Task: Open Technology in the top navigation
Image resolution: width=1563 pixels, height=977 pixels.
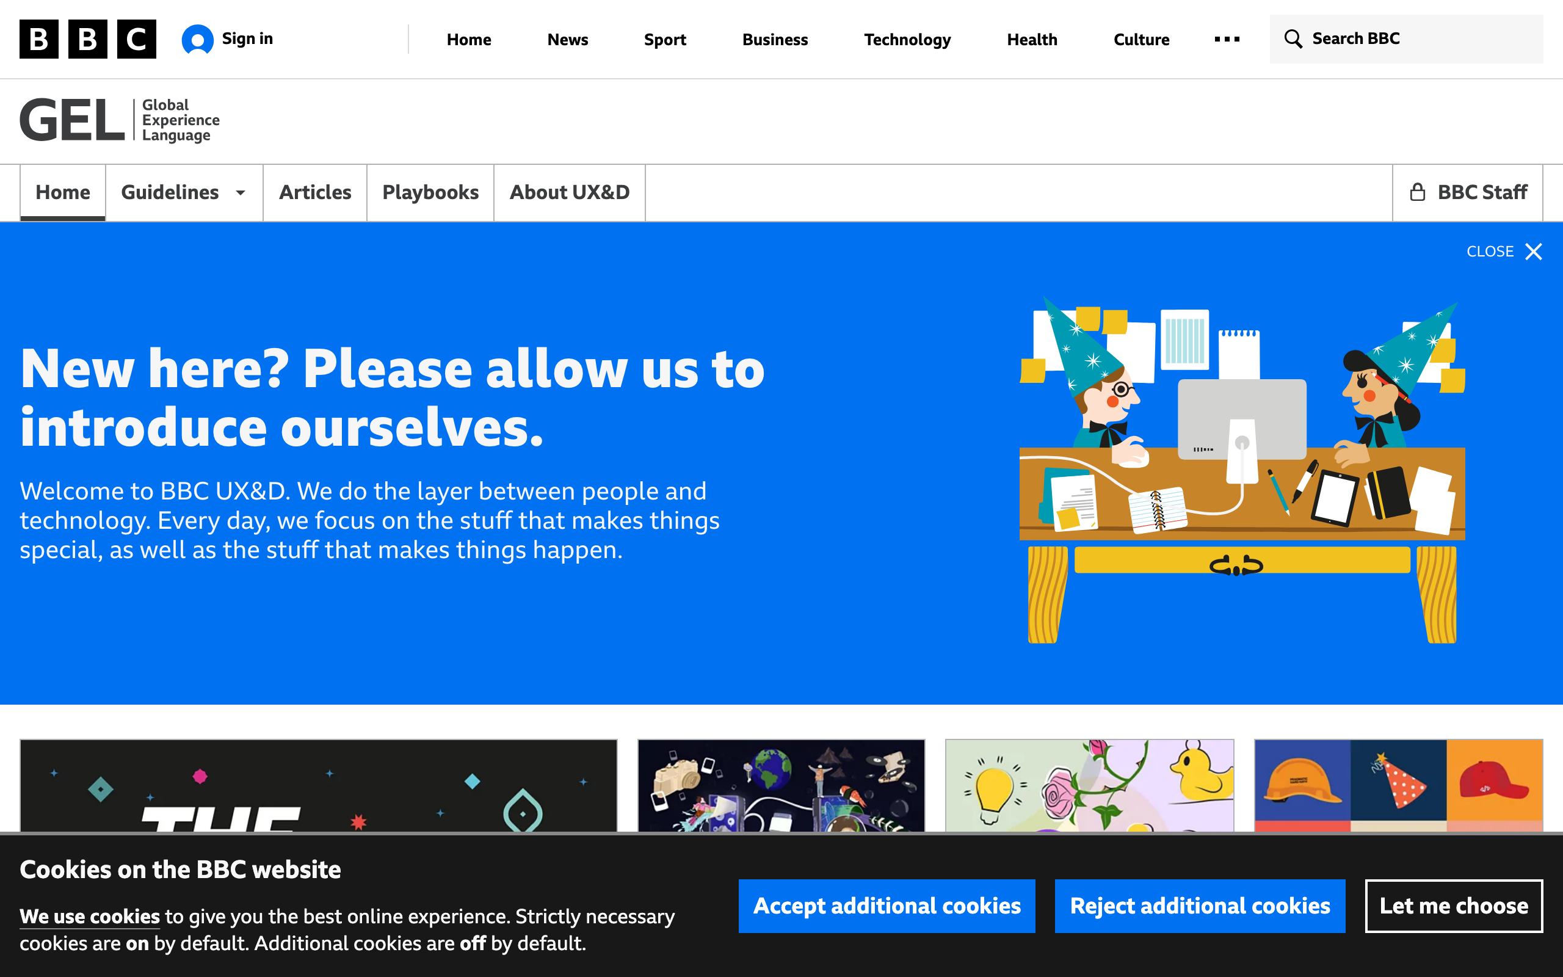Action: pyautogui.click(x=907, y=40)
